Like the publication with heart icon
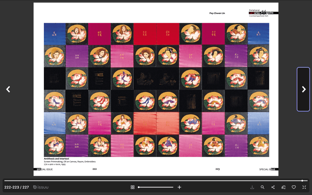This screenshot has width=312, height=195. click(294, 187)
